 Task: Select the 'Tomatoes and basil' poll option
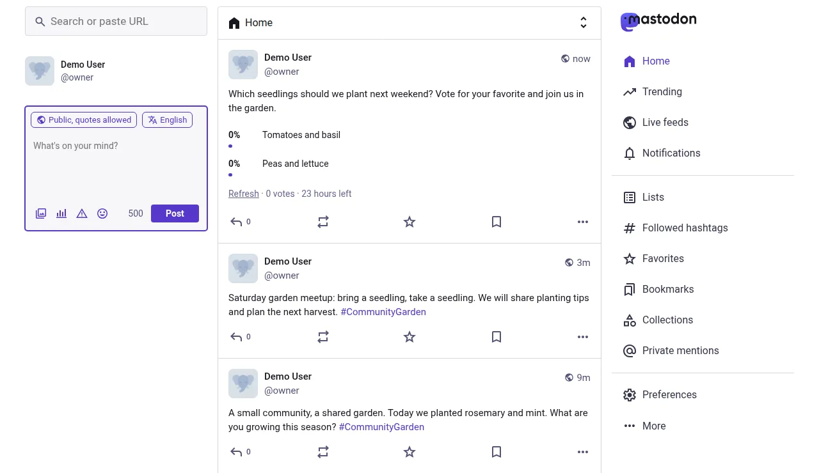click(x=301, y=135)
